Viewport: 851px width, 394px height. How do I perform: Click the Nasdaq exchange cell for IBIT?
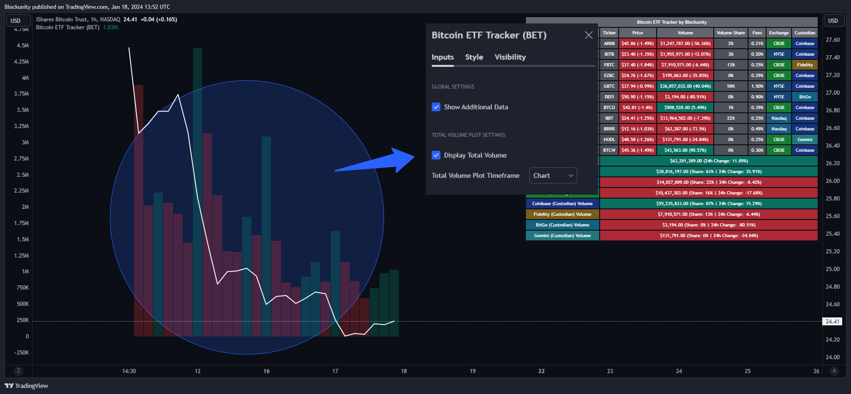(x=779, y=118)
